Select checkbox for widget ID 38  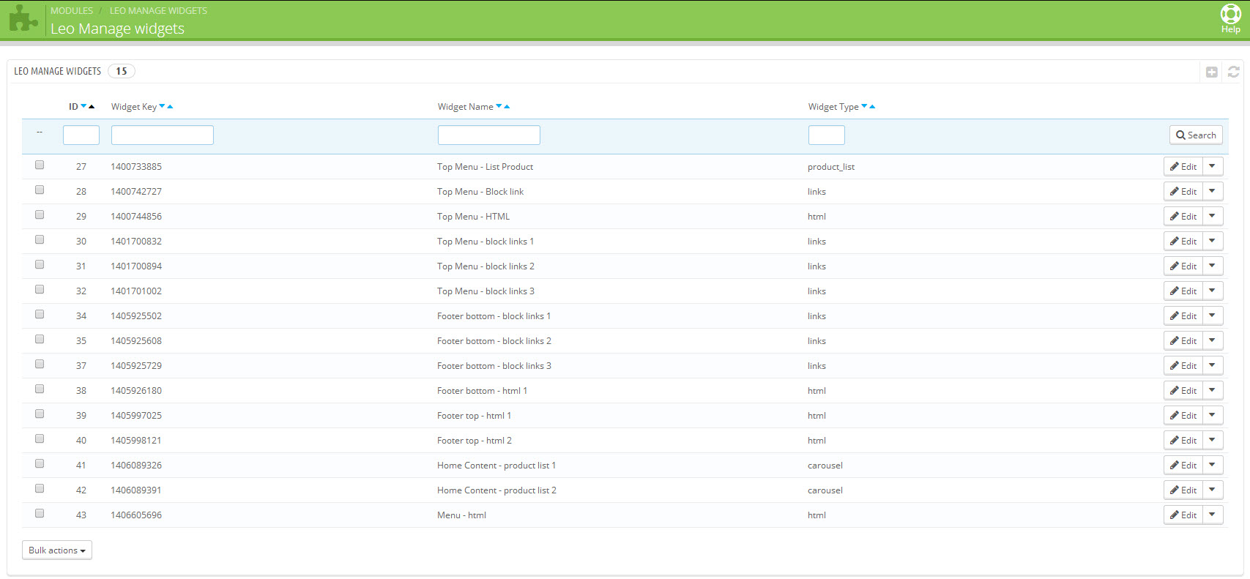(x=40, y=389)
